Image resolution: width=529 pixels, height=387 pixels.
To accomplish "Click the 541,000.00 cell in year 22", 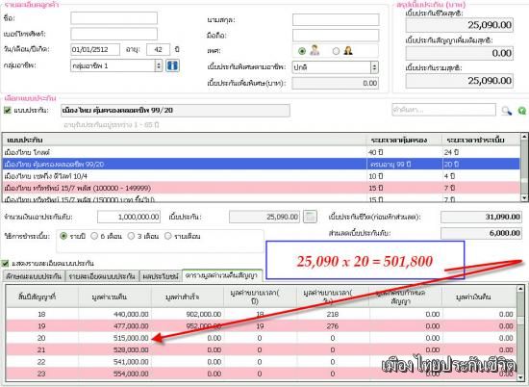I will [115, 362].
